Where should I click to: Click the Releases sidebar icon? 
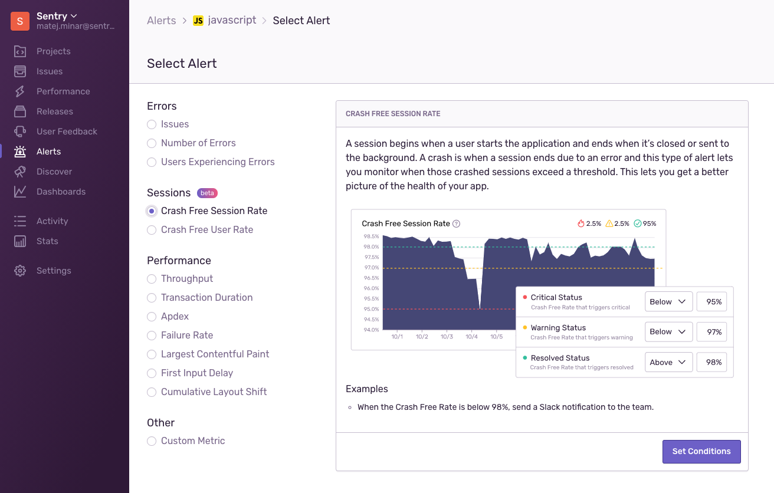click(x=20, y=111)
